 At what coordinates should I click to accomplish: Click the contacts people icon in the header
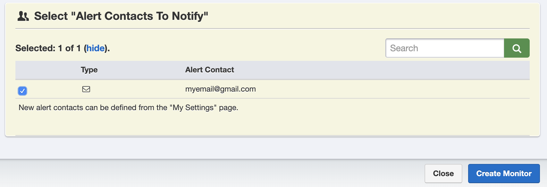[x=23, y=16]
